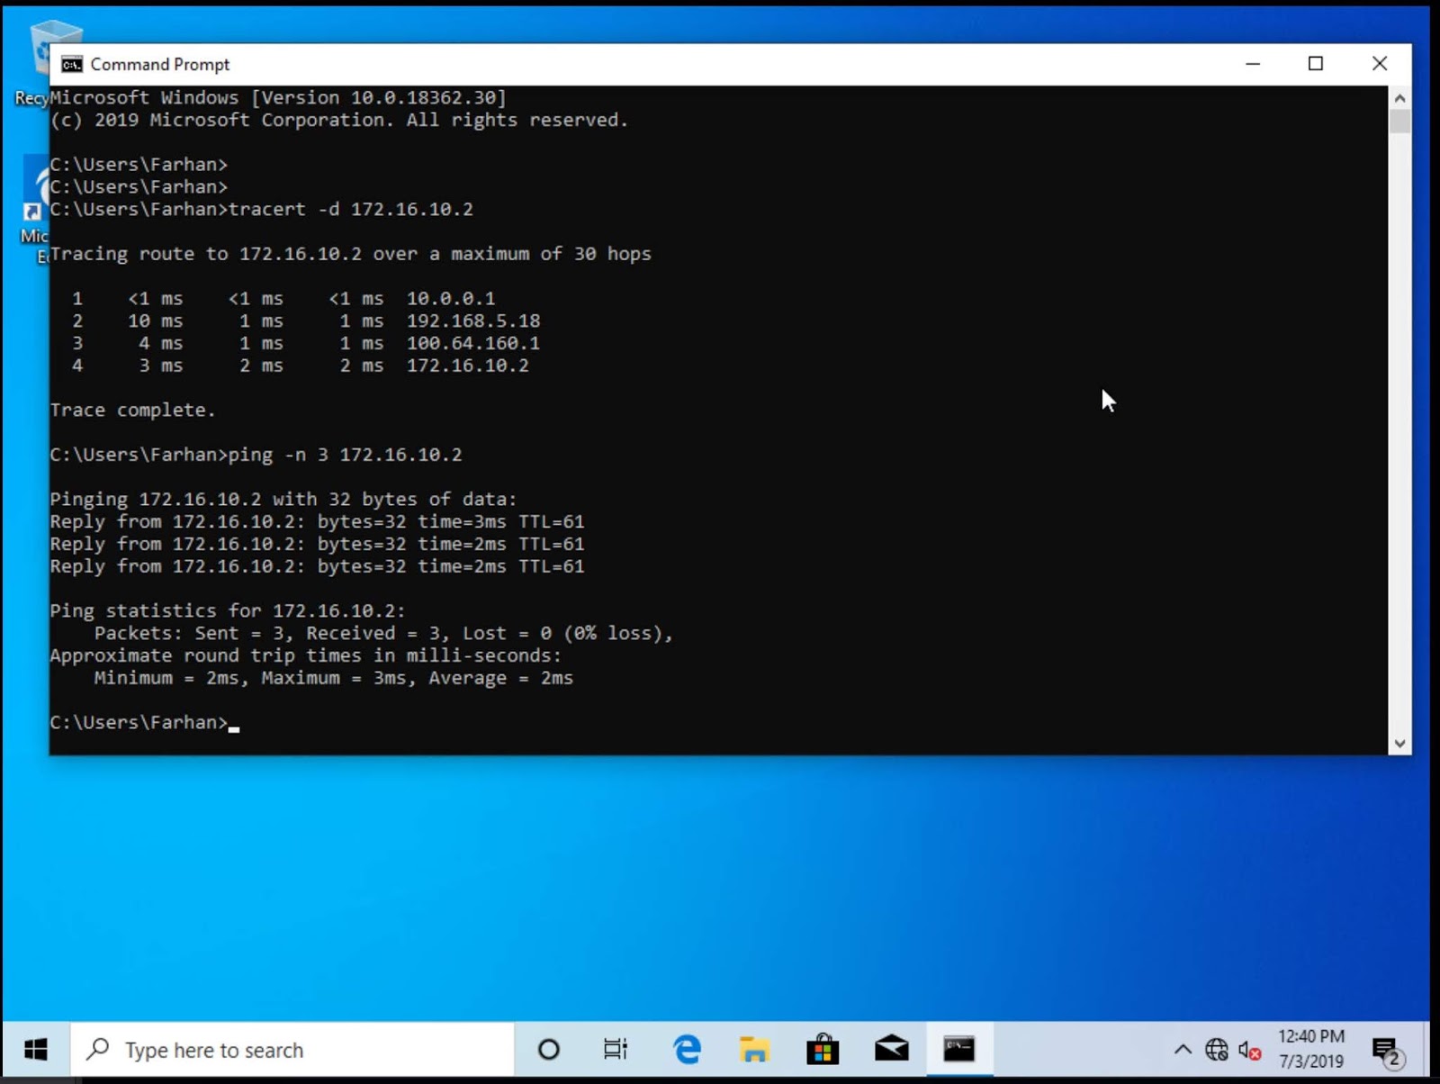Open the Windows Start menu
The image size is (1440, 1084).
(x=36, y=1050)
